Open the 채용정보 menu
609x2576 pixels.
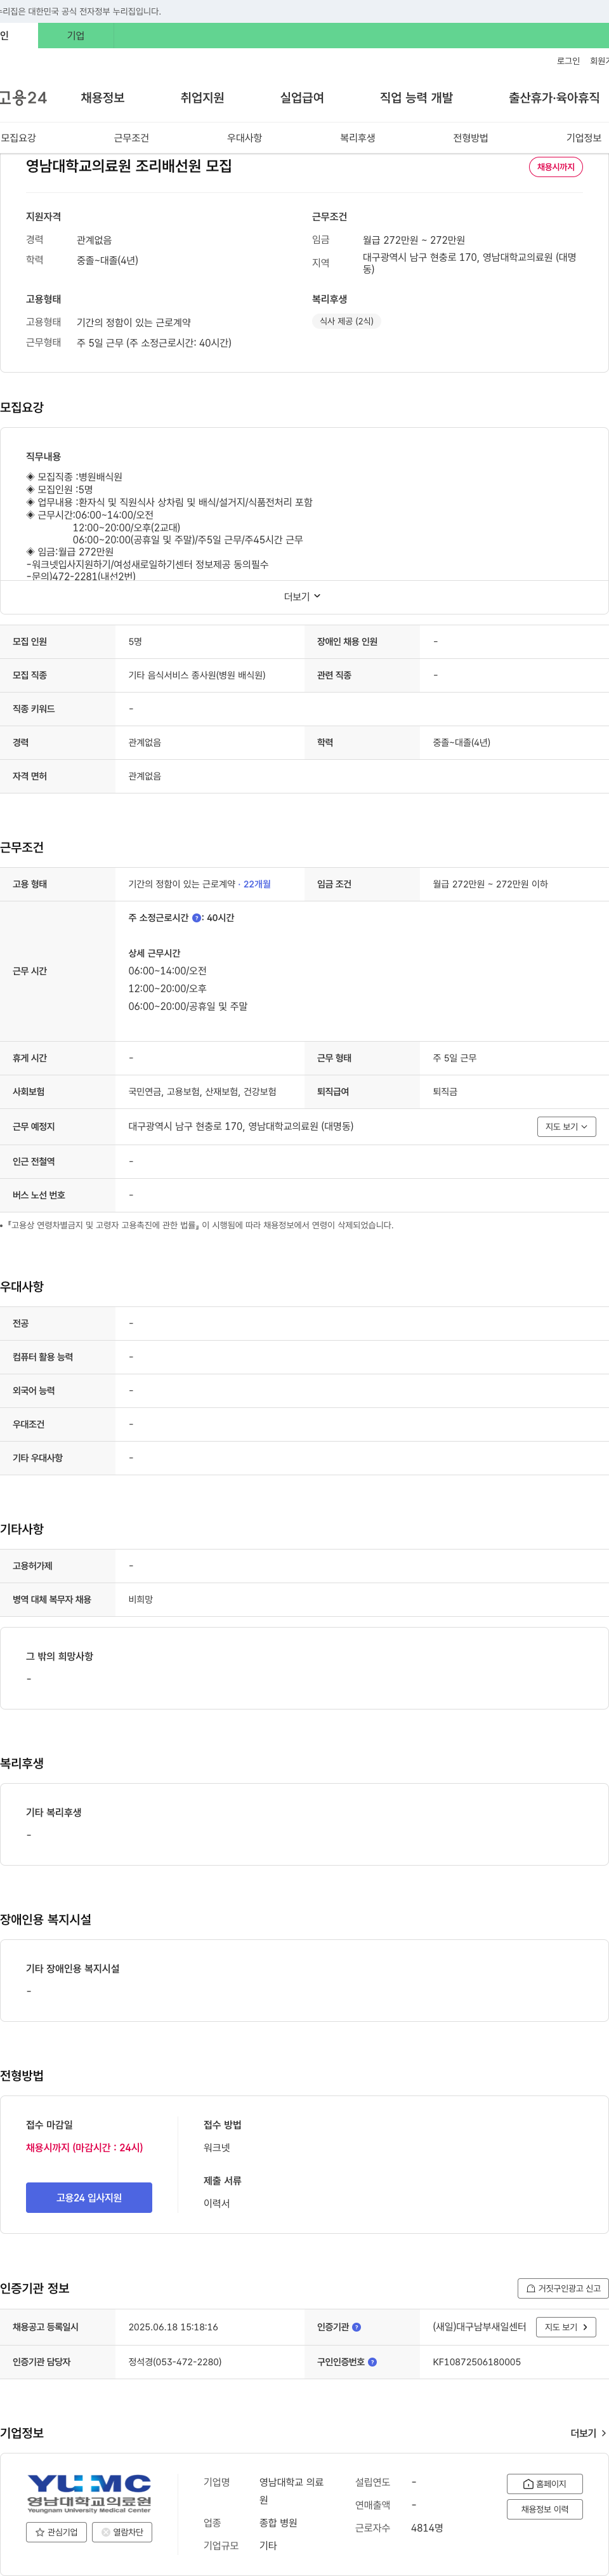(x=102, y=98)
